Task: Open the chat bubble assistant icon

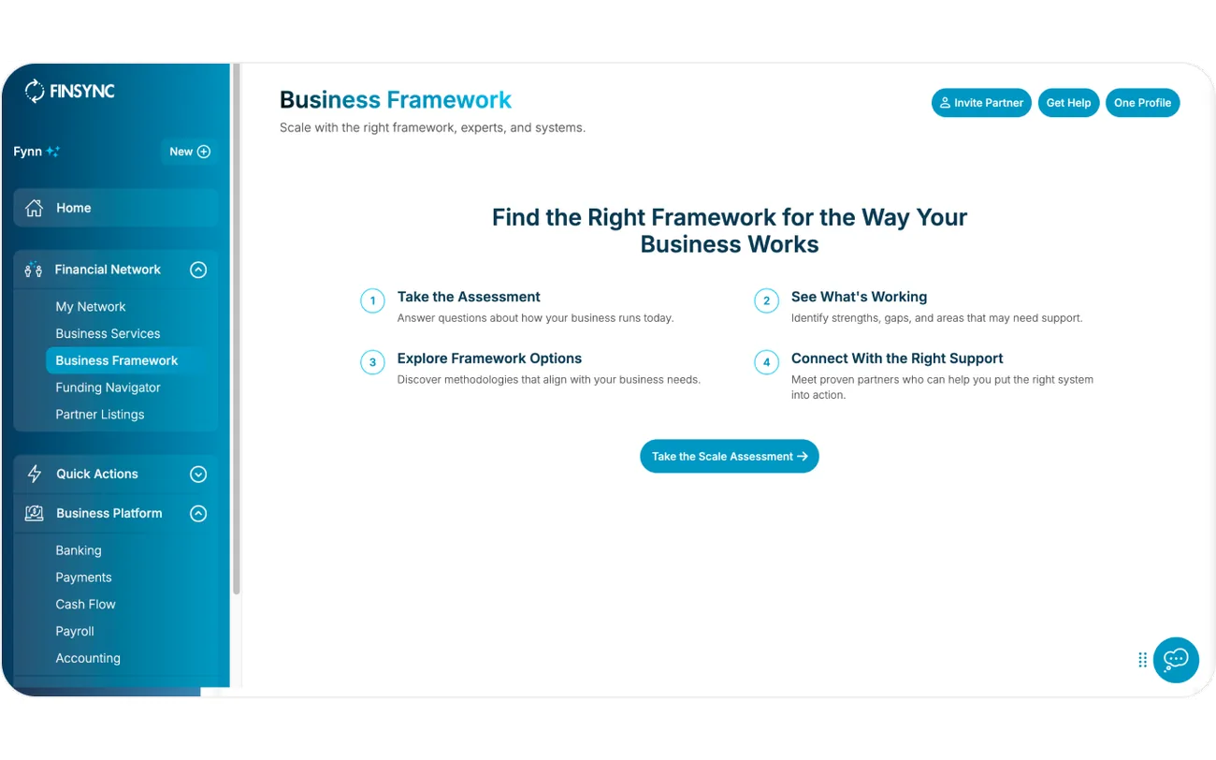Action: tap(1176, 660)
